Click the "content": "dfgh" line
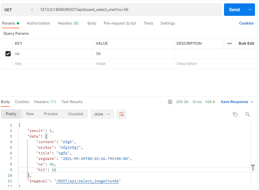 tap(56, 142)
